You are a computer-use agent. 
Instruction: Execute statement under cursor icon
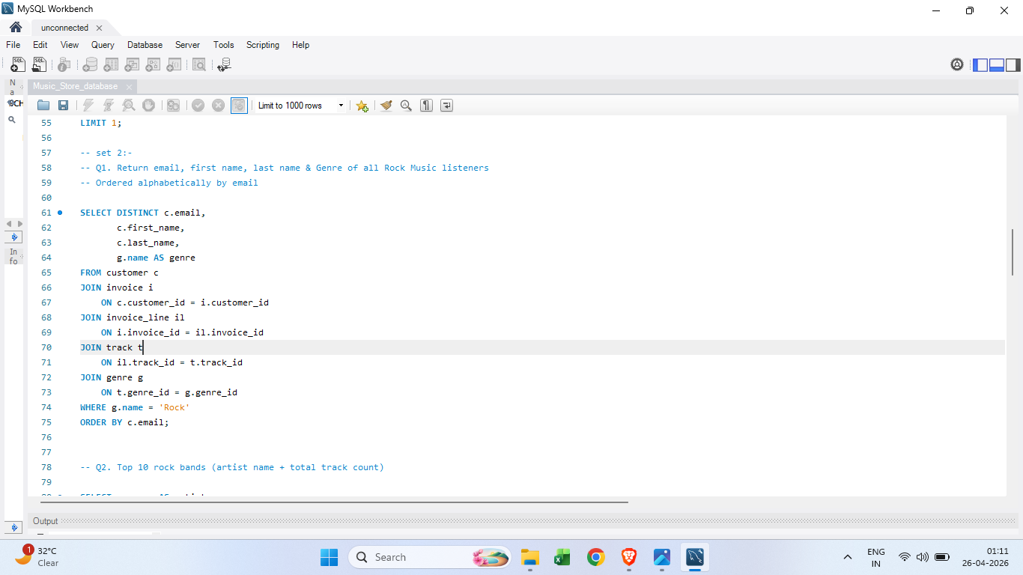(109, 106)
